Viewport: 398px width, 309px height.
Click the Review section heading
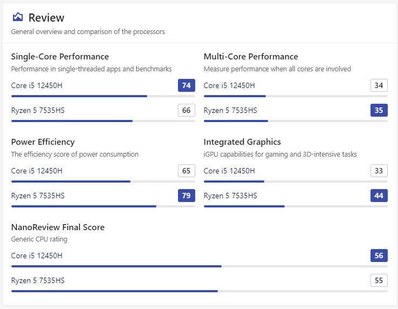coord(46,18)
